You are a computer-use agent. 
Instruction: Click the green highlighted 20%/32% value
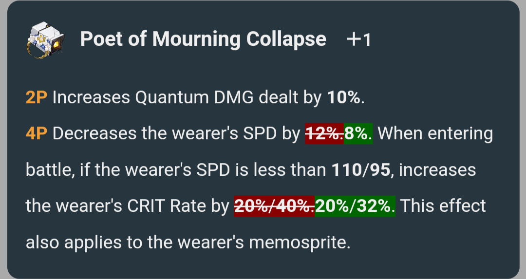pyautogui.click(x=355, y=206)
